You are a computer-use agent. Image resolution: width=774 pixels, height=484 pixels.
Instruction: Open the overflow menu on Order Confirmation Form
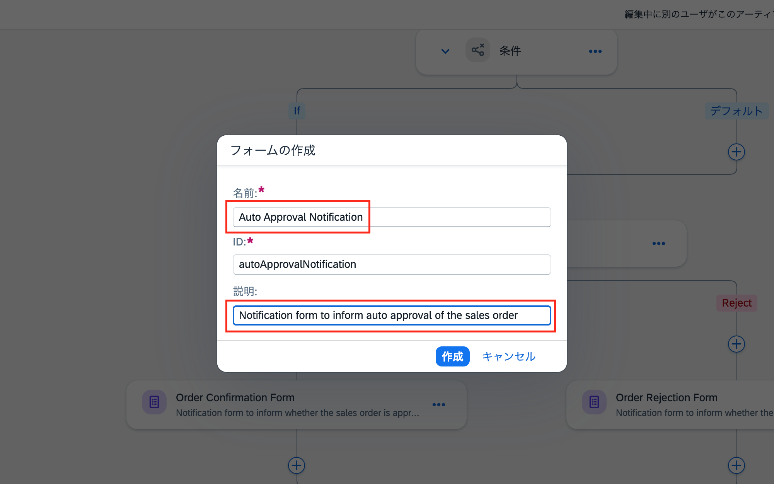pos(439,404)
